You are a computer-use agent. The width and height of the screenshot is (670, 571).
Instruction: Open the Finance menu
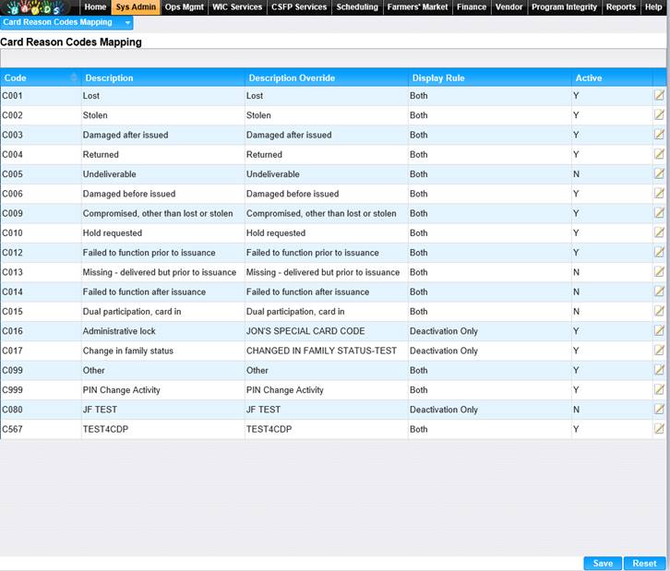coord(472,7)
